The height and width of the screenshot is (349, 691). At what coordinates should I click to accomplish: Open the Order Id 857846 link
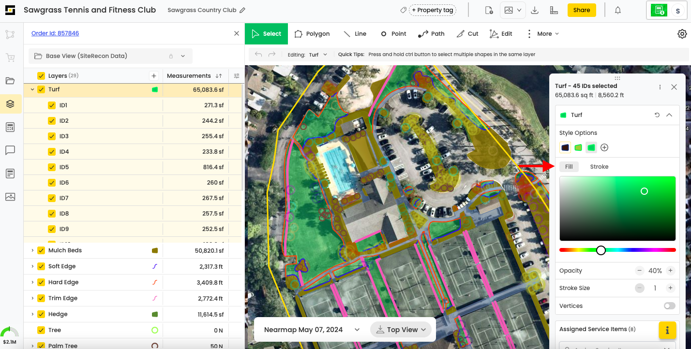pos(55,33)
